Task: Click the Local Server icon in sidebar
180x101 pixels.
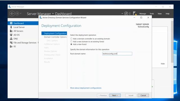Action: (x=11, y=27)
